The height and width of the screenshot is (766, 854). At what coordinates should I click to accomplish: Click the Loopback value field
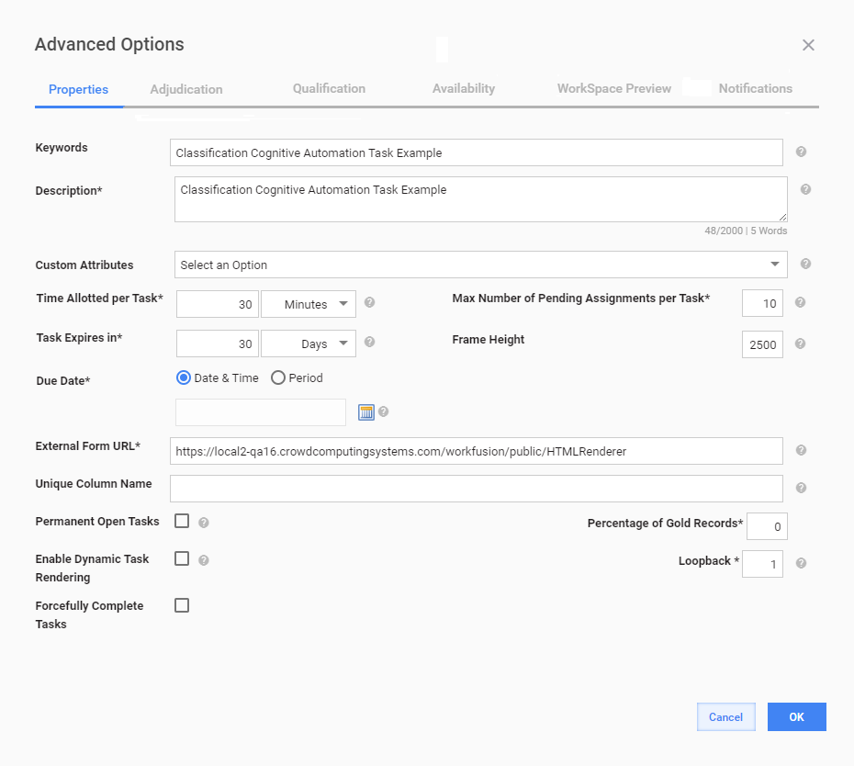(762, 564)
